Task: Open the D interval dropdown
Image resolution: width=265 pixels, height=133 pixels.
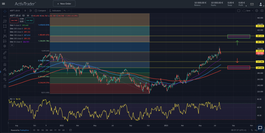Action: pos(25,11)
